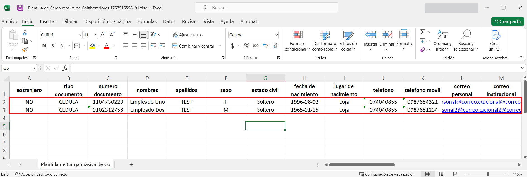Open Ordenar y filtrar menu
527x177 pixels.
(x=442, y=41)
